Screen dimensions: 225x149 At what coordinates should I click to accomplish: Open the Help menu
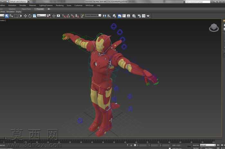point(98,5)
